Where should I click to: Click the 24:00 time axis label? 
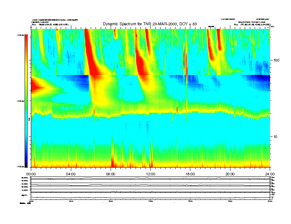coord(270,174)
